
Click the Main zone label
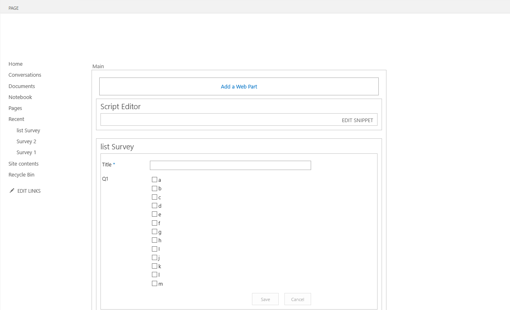pyautogui.click(x=98, y=67)
